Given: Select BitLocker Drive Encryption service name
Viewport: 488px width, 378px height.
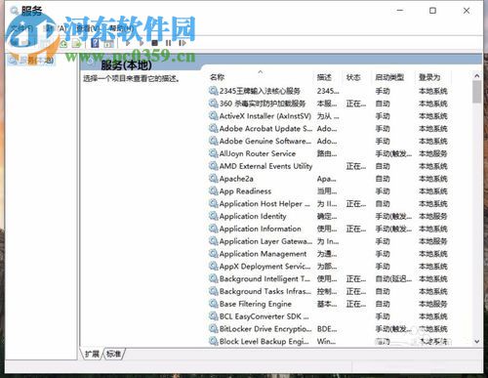Looking at the screenshot, I should click(265, 329).
